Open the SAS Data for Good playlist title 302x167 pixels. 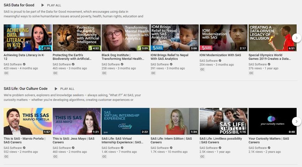coord(19,5)
